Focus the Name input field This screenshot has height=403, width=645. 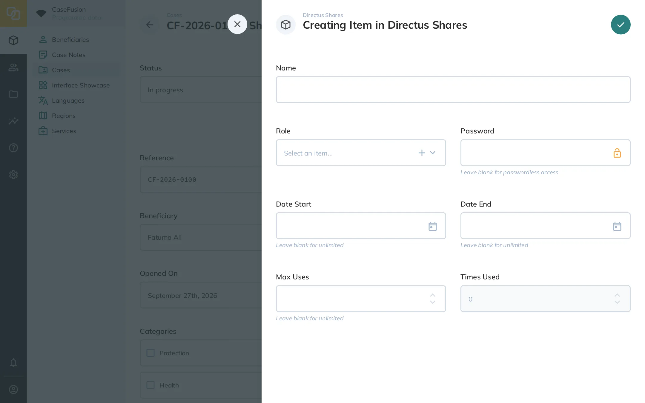click(453, 90)
